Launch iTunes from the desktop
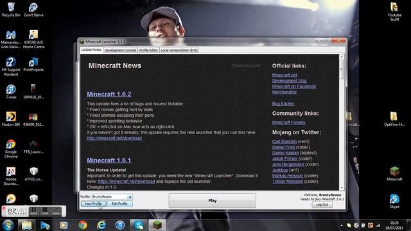The width and height of the screenshot is (411, 231). (x=11, y=92)
